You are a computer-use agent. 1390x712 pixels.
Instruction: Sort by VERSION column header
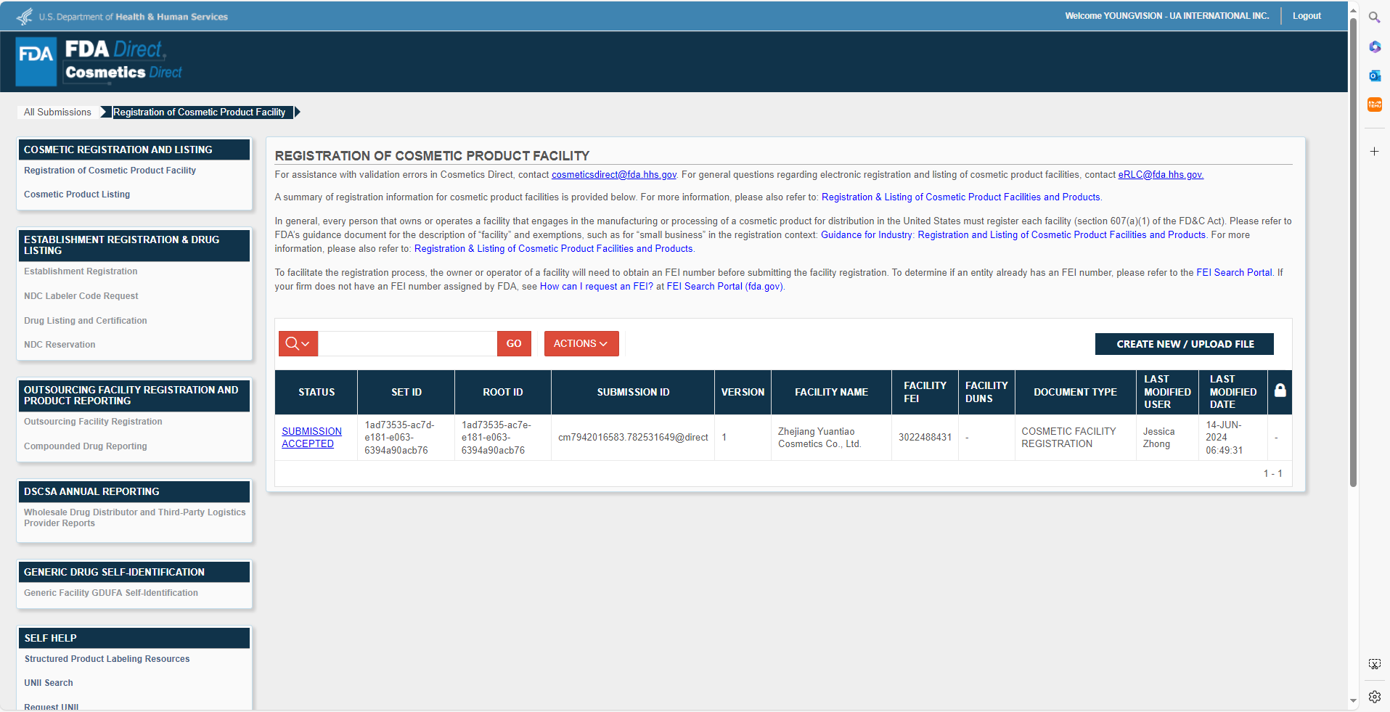pos(743,393)
